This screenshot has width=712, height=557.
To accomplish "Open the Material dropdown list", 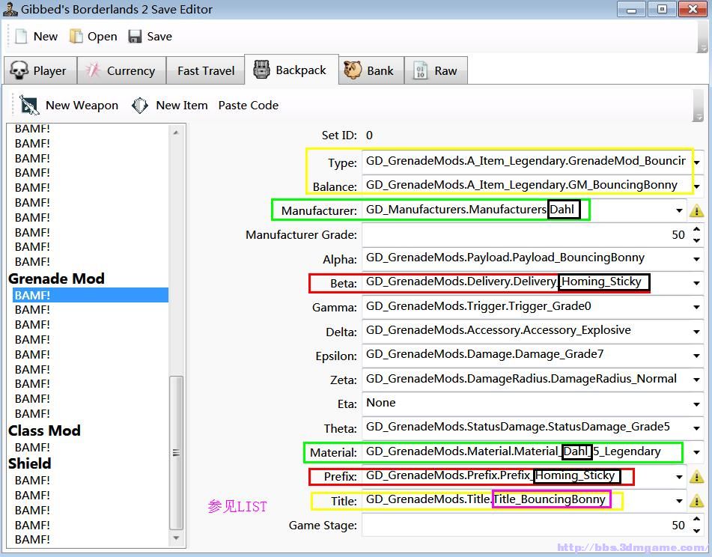I will pyautogui.click(x=697, y=452).
